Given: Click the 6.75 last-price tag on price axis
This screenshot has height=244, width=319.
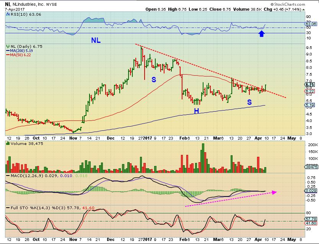Looking at the screenshot, I should point(310,85).
